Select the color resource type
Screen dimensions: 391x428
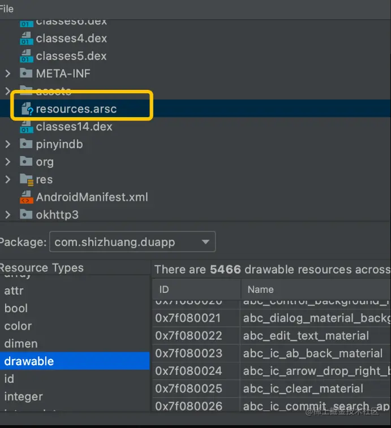[18, 326]
